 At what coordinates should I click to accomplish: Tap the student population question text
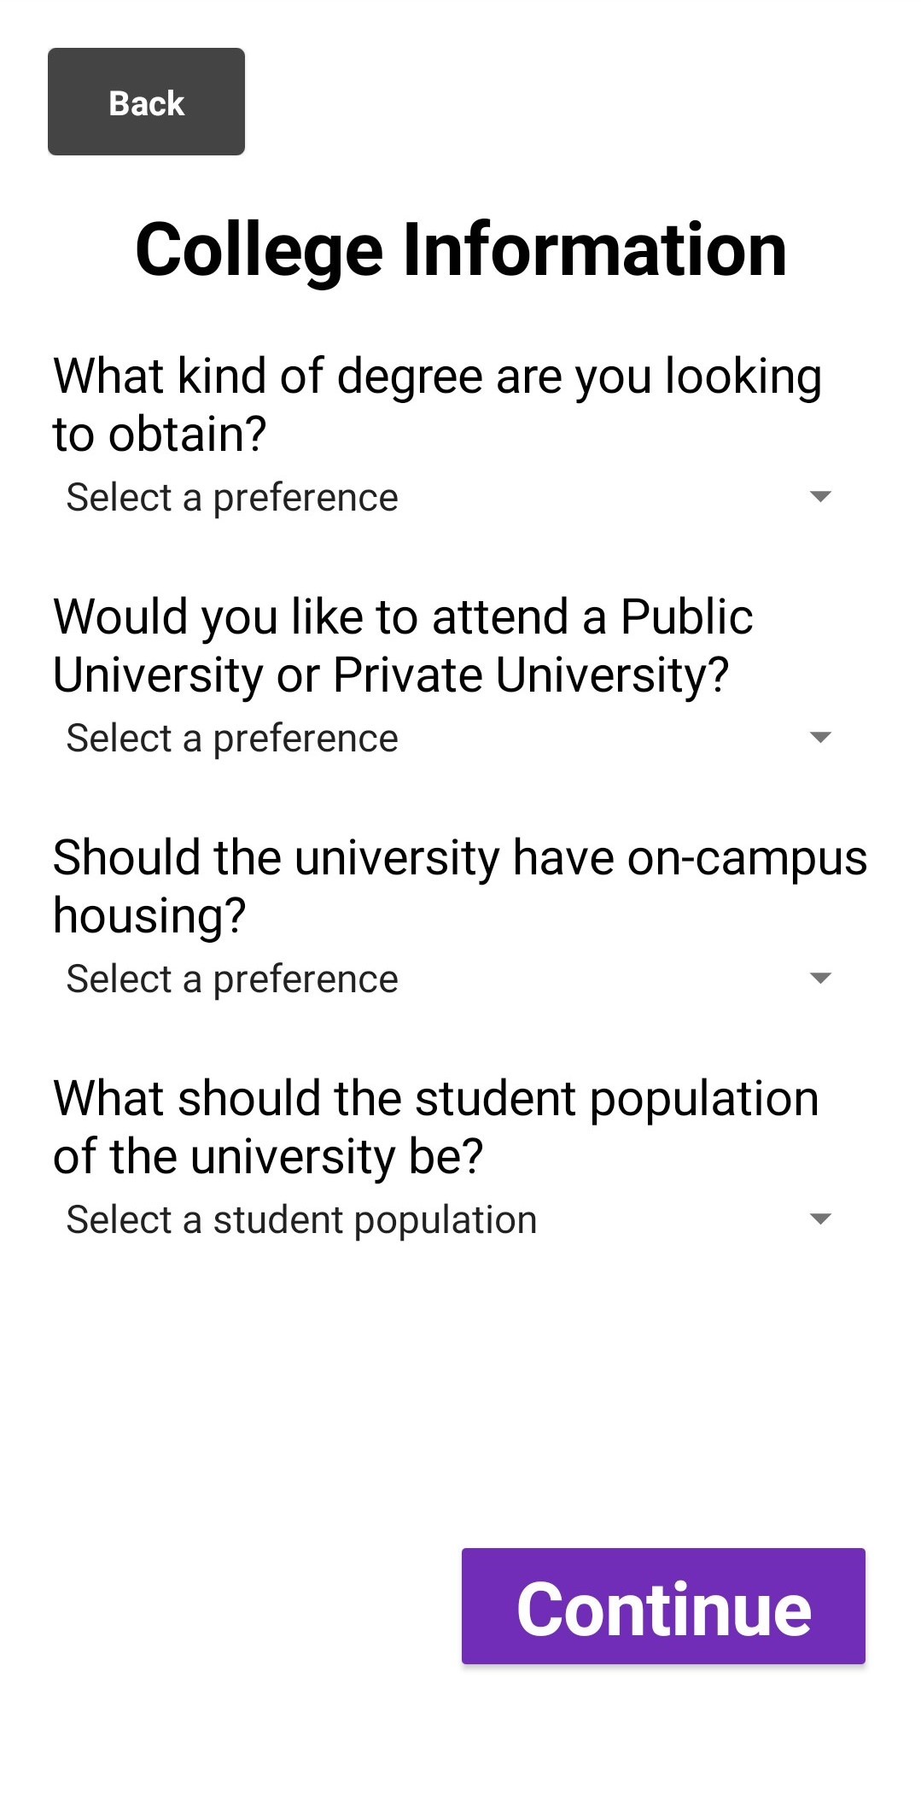pos(435,1127)
